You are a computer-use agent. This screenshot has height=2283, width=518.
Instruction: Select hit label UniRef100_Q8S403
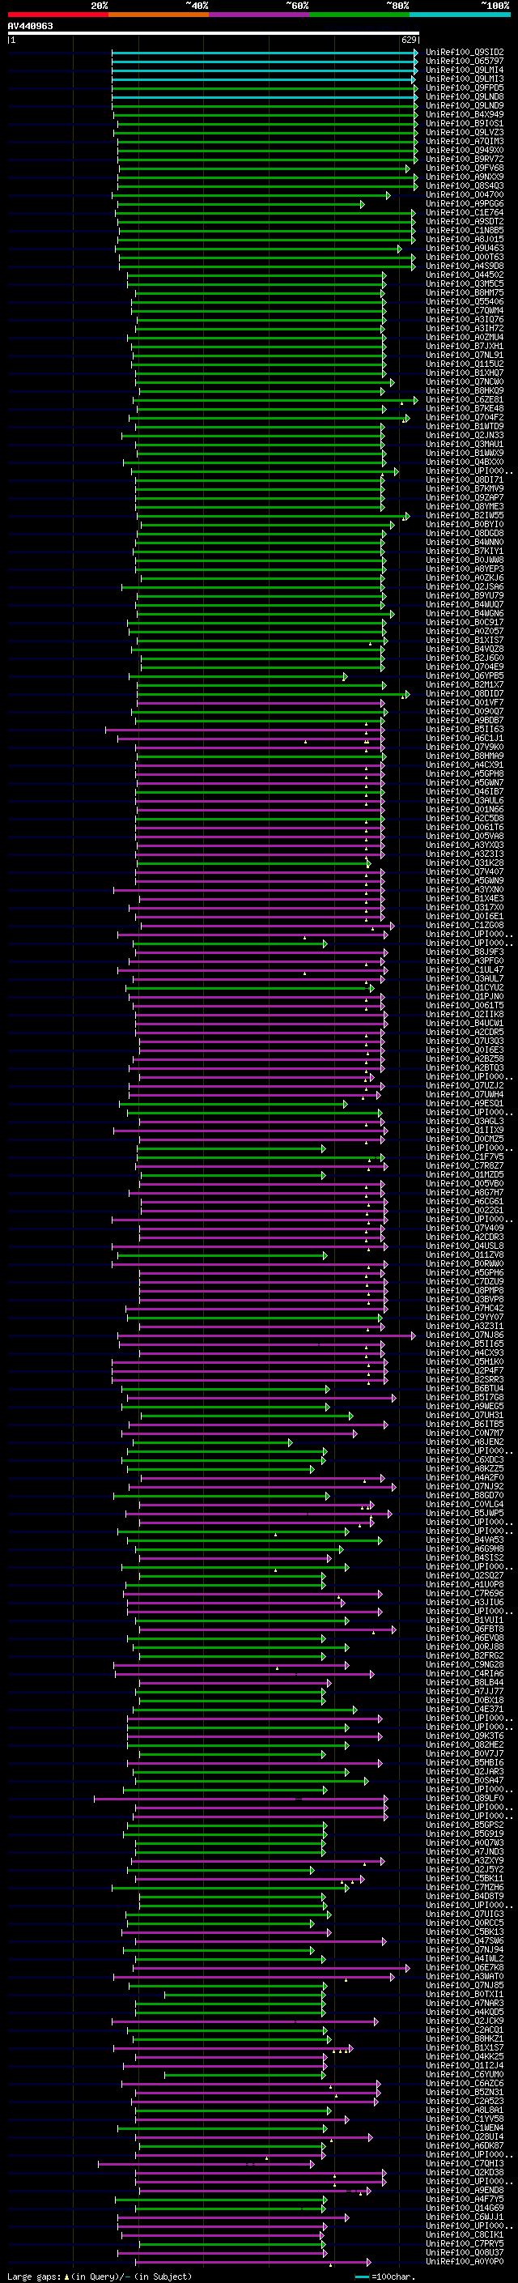tap(465, 186)
